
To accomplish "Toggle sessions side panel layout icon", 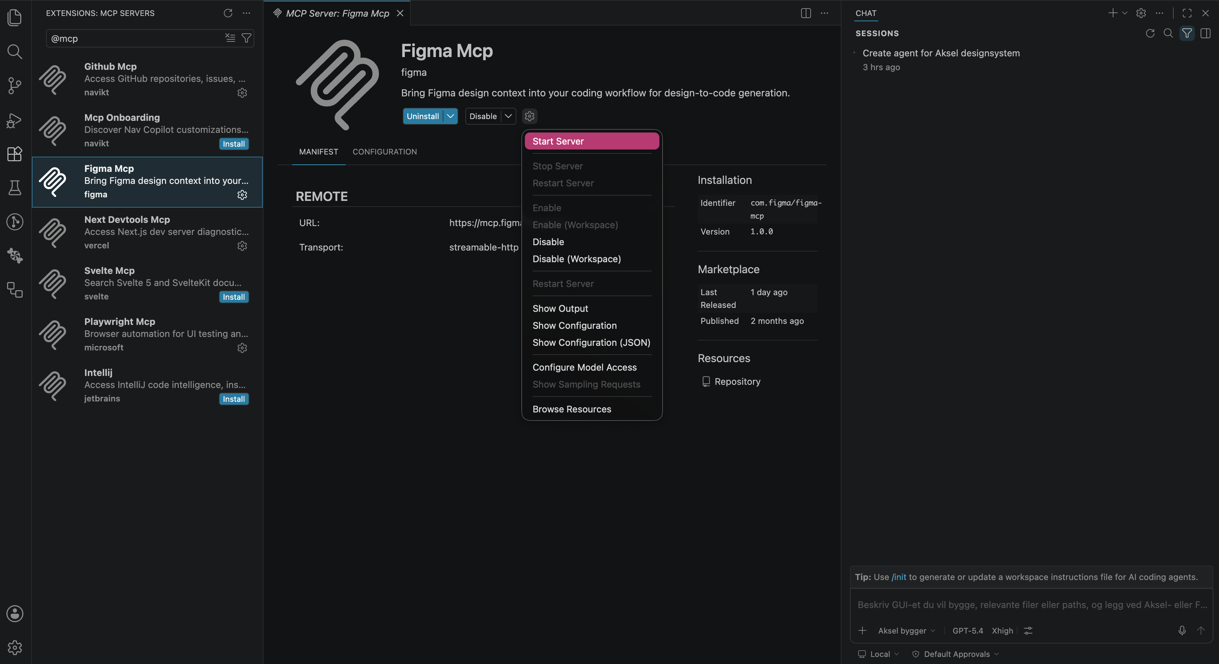I will pyautogui.click(x=1205, y=33).
